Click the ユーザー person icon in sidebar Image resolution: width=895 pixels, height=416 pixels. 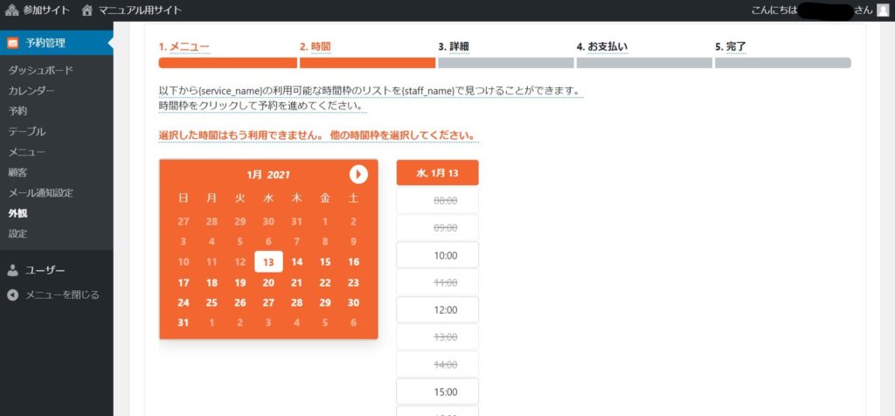[12, 270]
